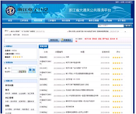
Task: Open the 口岸资讯 navigation item
Action: (24, 21)
